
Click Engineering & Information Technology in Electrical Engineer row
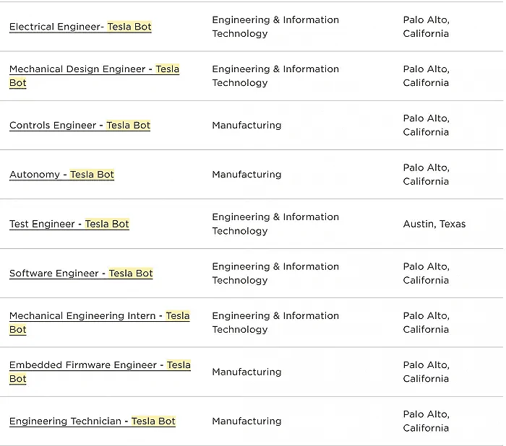click(275, 27)
